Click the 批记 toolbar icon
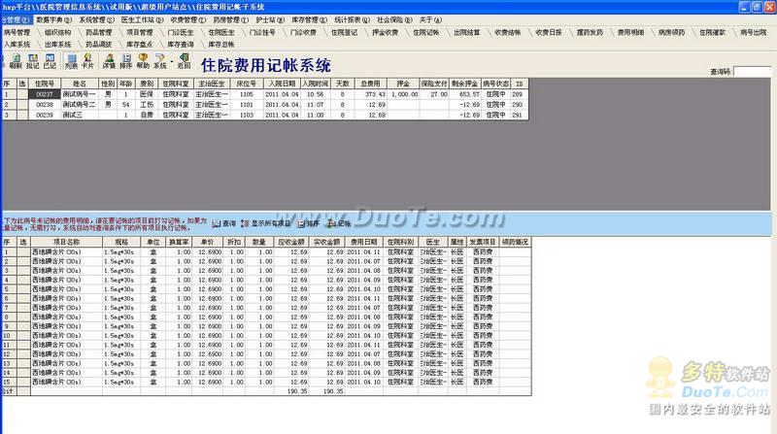The height and width of the screenshot is (434, 777). coord(31,65)
